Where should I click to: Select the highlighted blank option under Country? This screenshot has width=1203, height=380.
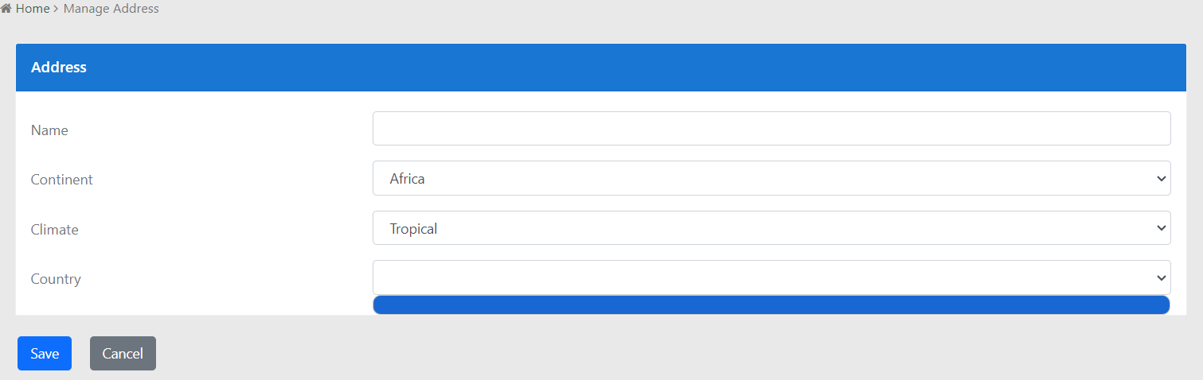pos(771,305)
